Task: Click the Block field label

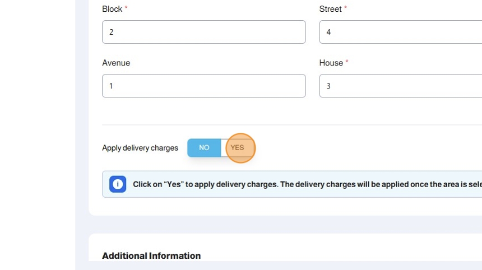Action: coord(112,9)
